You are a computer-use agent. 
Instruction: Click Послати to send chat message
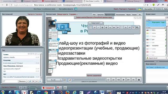coord(22,81)
